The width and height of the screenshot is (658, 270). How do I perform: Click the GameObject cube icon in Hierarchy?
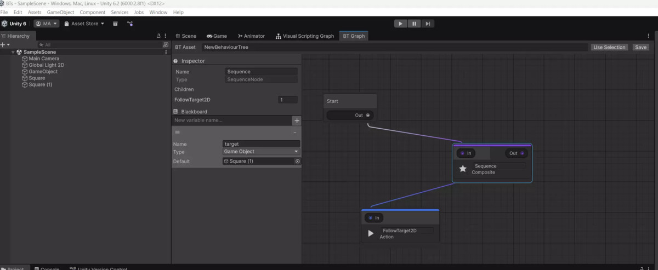coord(25,72)
